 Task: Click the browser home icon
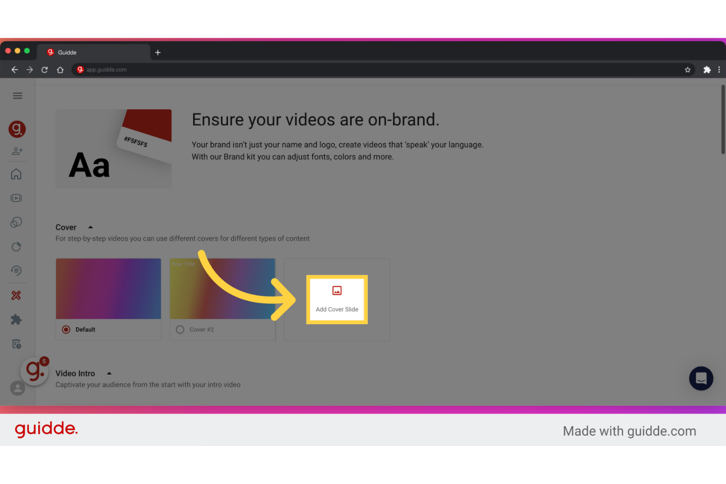pyautogui.click(x=60, y=70)
